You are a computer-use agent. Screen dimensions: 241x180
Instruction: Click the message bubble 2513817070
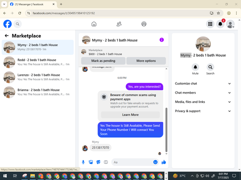pos(100,147)
